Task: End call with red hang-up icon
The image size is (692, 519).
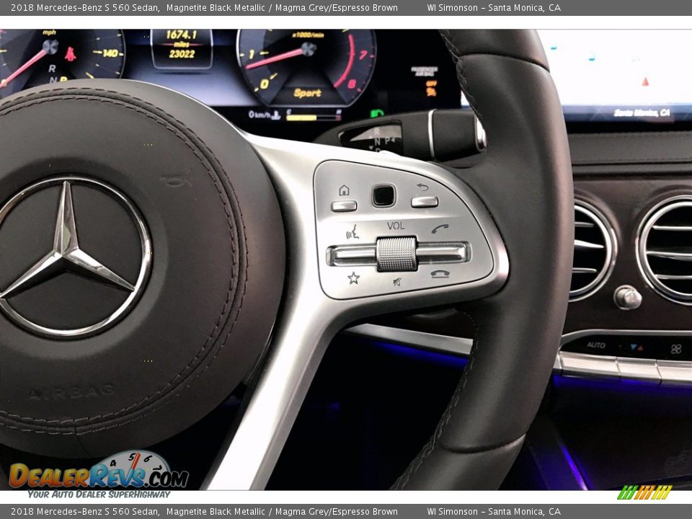Action: (x=440, y=274)
